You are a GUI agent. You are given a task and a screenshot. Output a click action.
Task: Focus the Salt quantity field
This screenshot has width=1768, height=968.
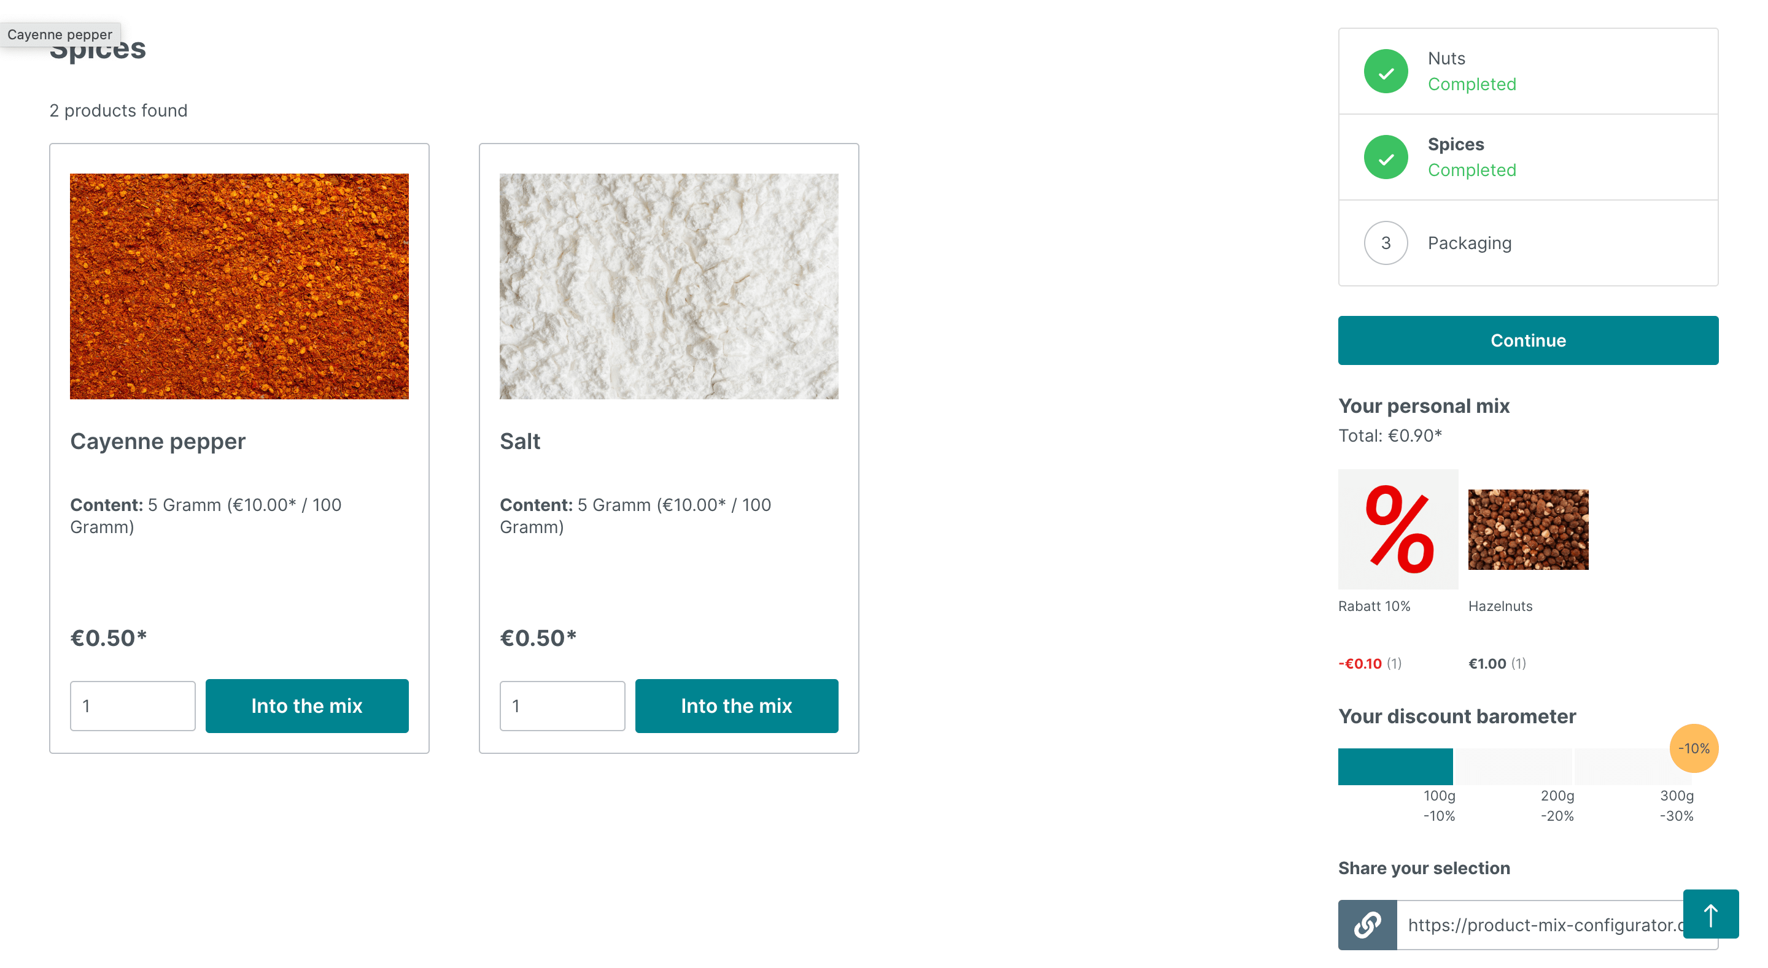[562, 706]
